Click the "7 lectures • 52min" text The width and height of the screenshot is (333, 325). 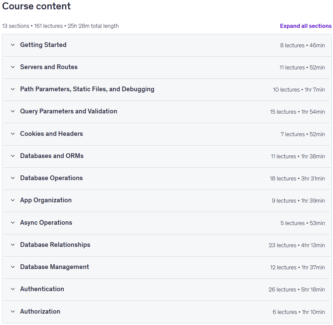303,134
